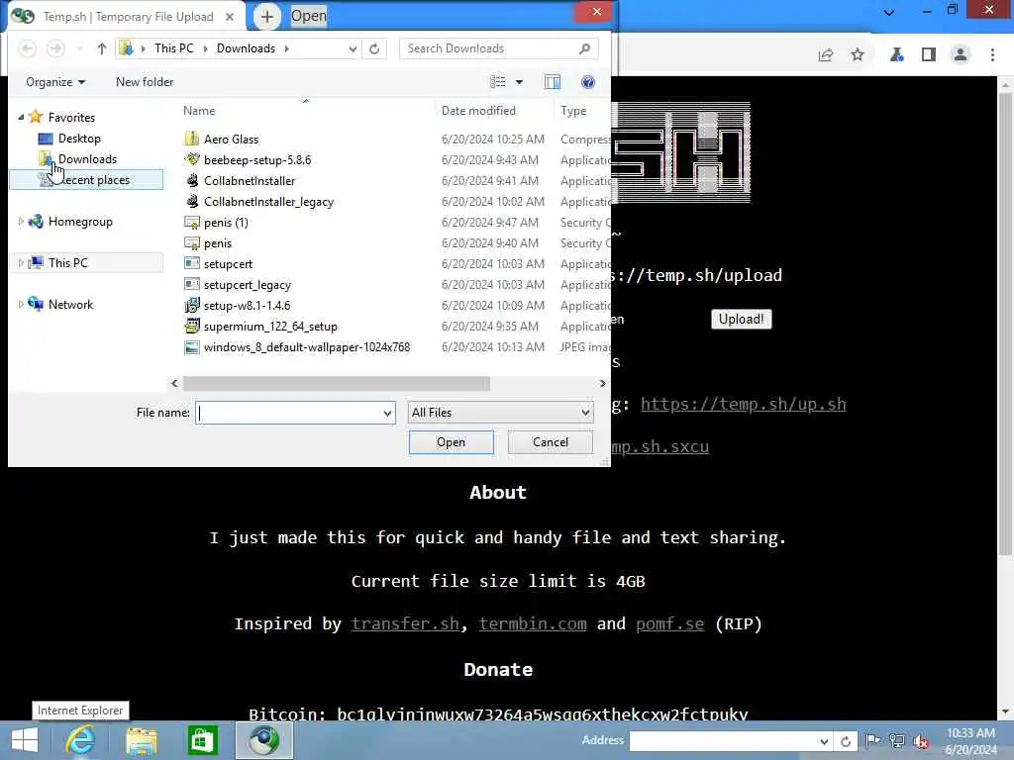Open a new browser tab
Image resolution: width=1014 pixels, height=760 pixels.
267,17
